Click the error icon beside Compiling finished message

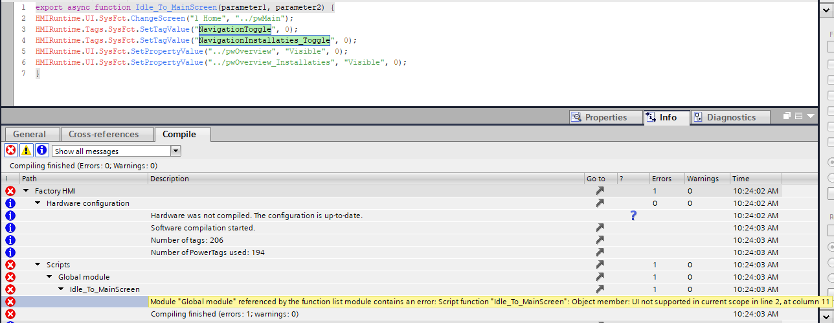coord(10,314)
